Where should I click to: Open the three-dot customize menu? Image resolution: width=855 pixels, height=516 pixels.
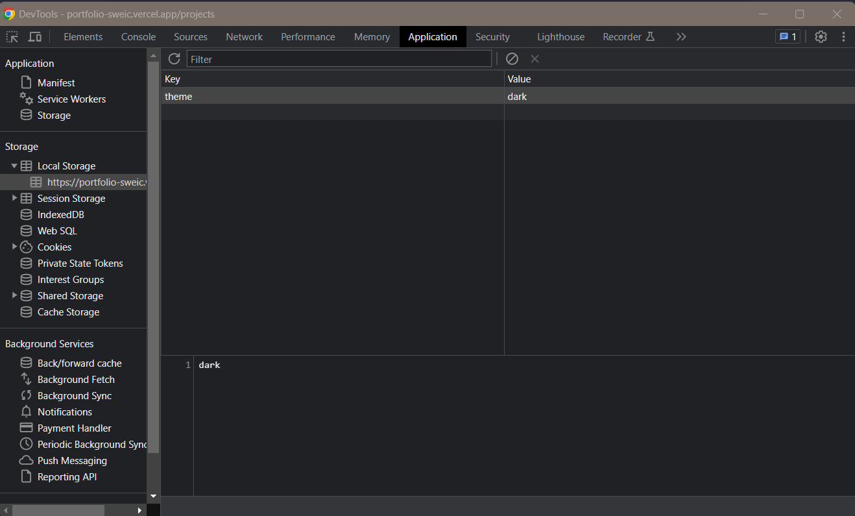[x=843, y=37]
